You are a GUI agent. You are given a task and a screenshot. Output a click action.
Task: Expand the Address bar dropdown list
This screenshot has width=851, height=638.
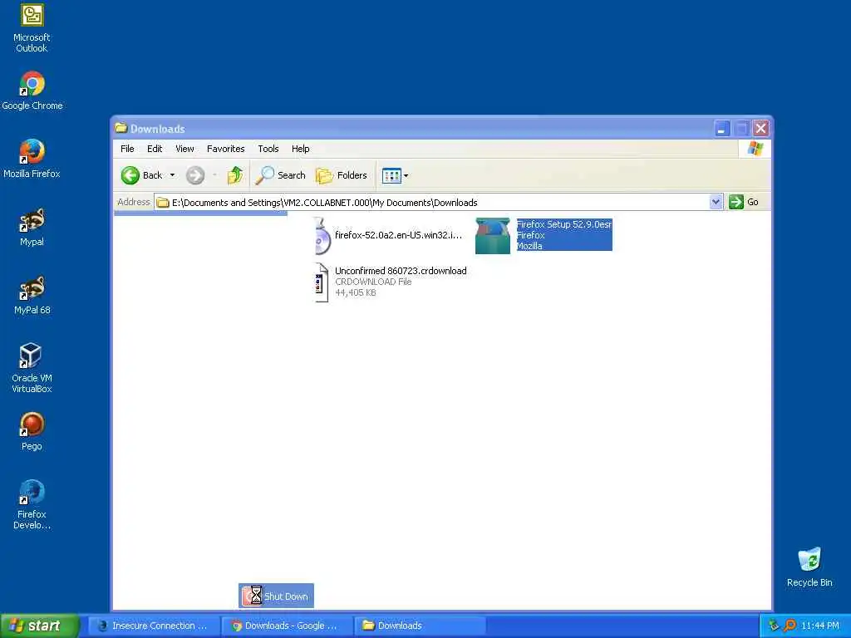(x=716, y=203)
